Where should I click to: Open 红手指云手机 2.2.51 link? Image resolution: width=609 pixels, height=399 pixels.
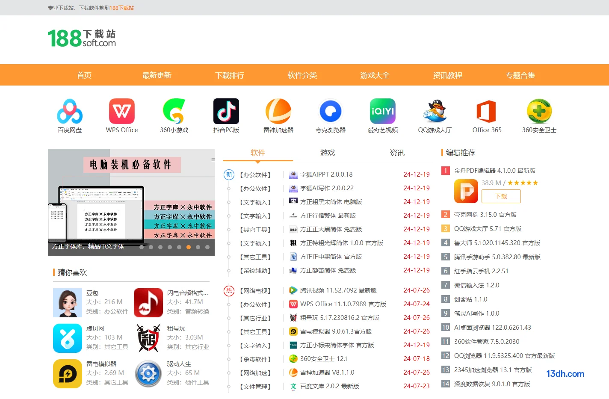481,271
